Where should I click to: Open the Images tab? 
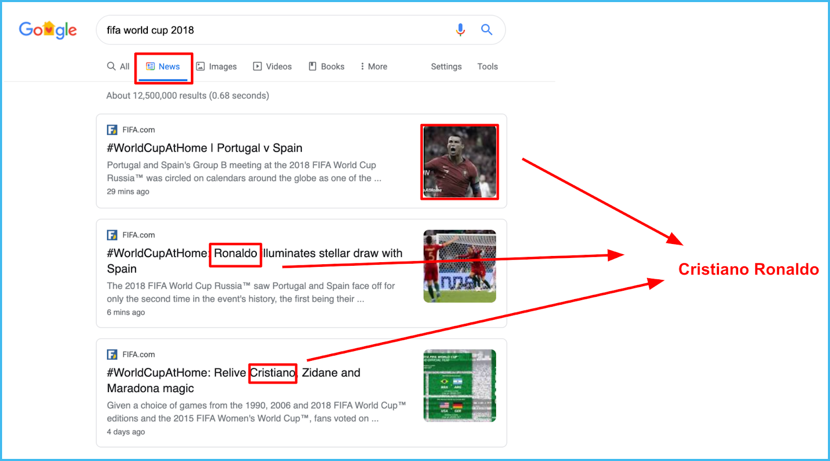[x=216, y=66]
